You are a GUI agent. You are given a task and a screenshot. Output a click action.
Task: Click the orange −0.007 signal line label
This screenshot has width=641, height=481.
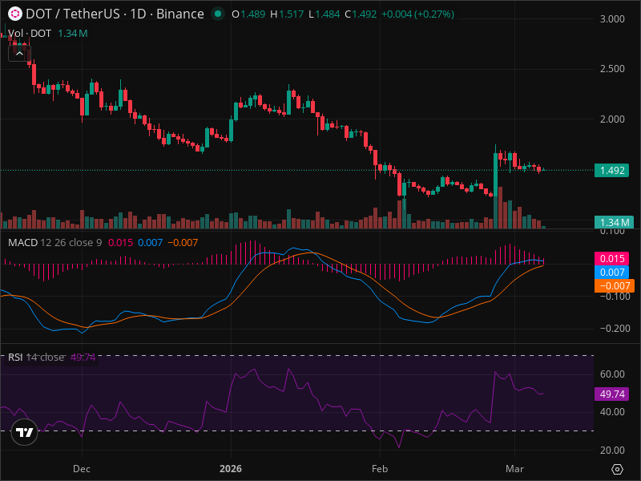[x=615, y=286]
